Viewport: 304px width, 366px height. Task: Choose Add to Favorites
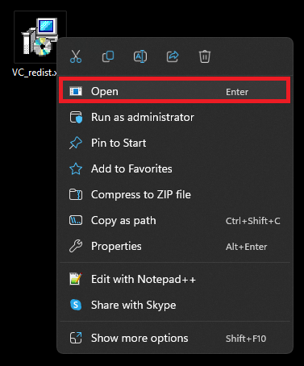tap(174, 168)
